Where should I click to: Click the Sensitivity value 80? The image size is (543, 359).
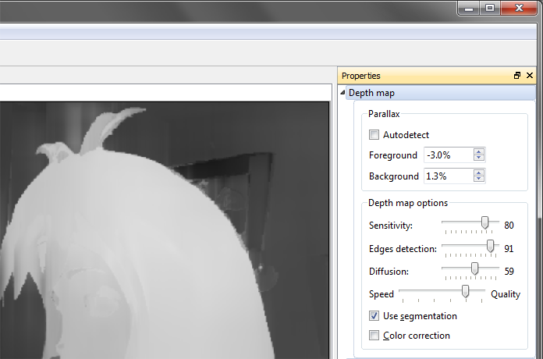tap(509, 226)
